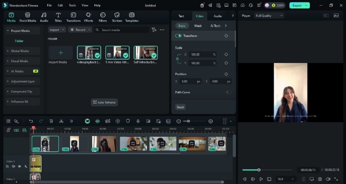Screen dimensions: 346x184
Task: Take a snapshot with the camera icon
Action: 320,179
